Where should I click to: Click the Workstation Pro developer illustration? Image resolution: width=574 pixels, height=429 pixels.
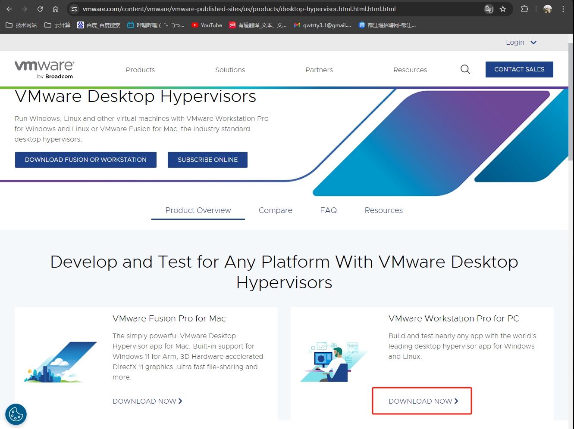tap(334, 362)
